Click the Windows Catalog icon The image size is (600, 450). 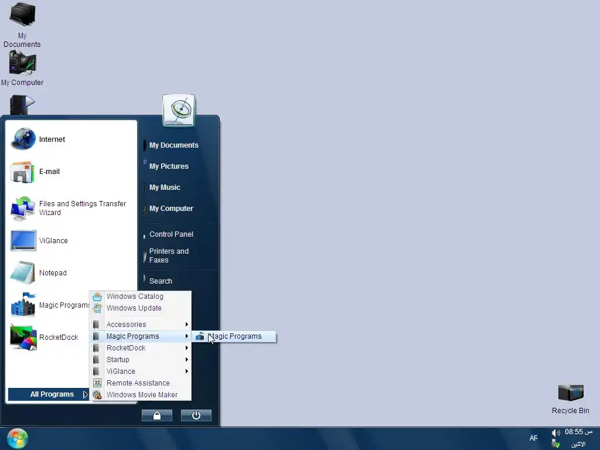pyautogui.click(x=97, y=296)
